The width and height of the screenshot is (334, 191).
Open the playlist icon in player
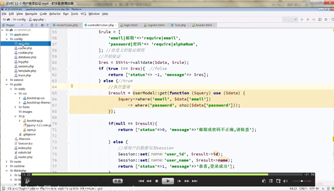[271, 181]
